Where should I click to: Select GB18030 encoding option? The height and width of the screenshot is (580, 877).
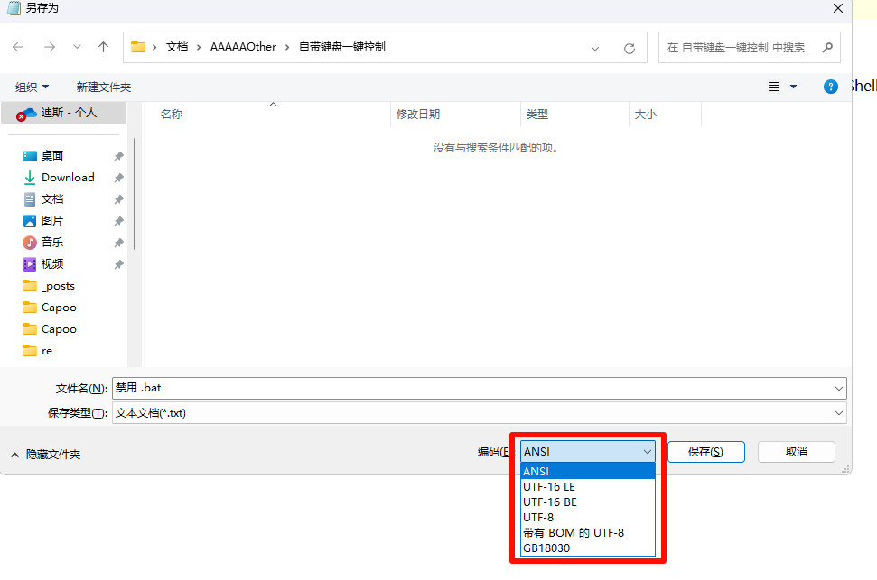click(546, 548)
